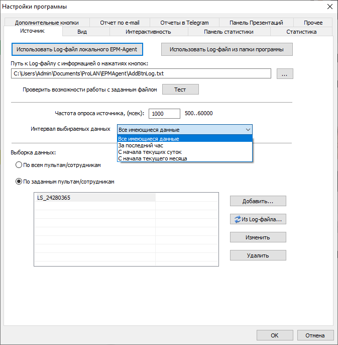This screenshot has height=345, width=338.
Task: Open the Панель статистики tab
Action: pos(229,32)
